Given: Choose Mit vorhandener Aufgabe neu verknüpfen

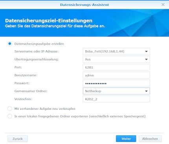Looking at the screenshot, I should point(10,109).
